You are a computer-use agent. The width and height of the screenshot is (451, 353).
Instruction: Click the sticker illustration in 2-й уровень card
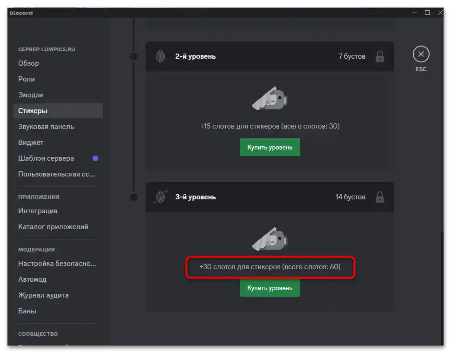tap(270, 98)
